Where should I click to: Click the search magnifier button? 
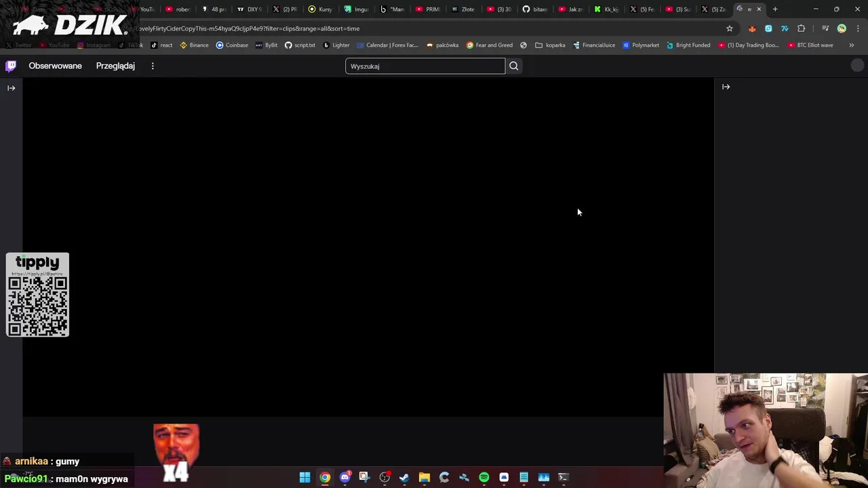coord(513,66)
